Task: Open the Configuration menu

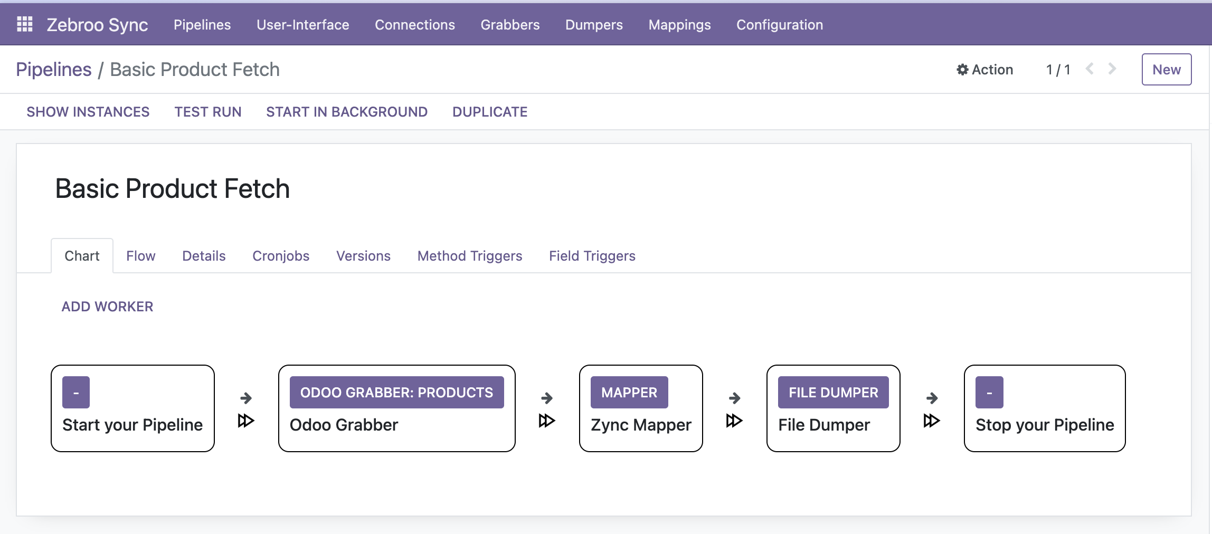Action: click(780, 25)
